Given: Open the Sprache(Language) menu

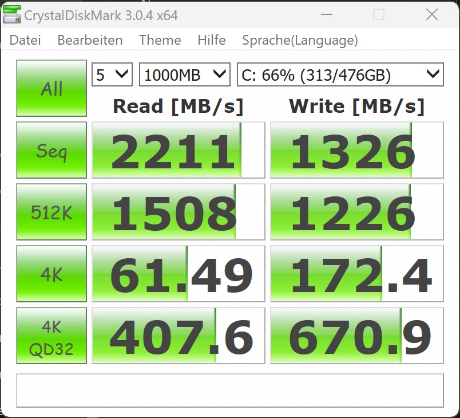Looking at the screenshot, I should pos(300,41).
